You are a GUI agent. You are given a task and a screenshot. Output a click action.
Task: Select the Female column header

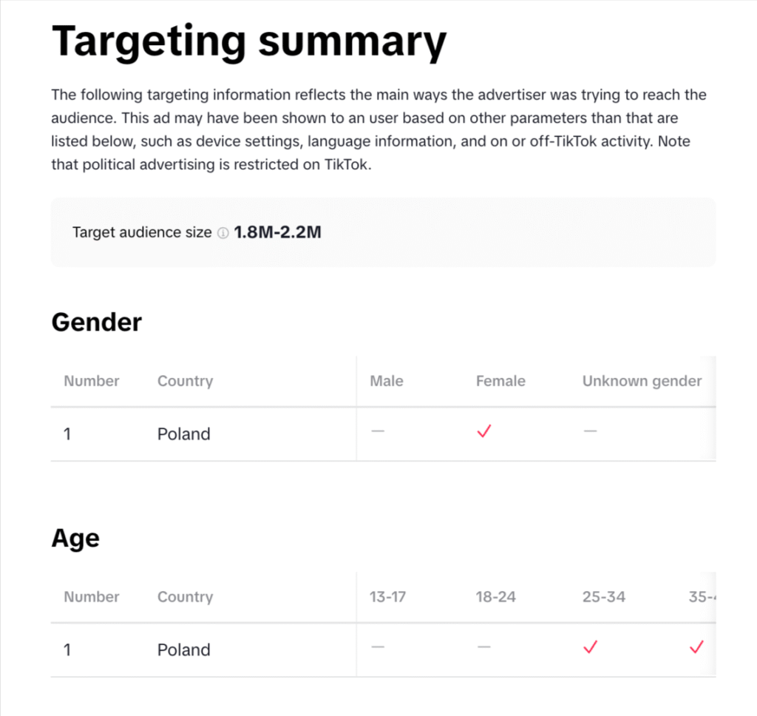pyautogui.click(x=500, y=381)
